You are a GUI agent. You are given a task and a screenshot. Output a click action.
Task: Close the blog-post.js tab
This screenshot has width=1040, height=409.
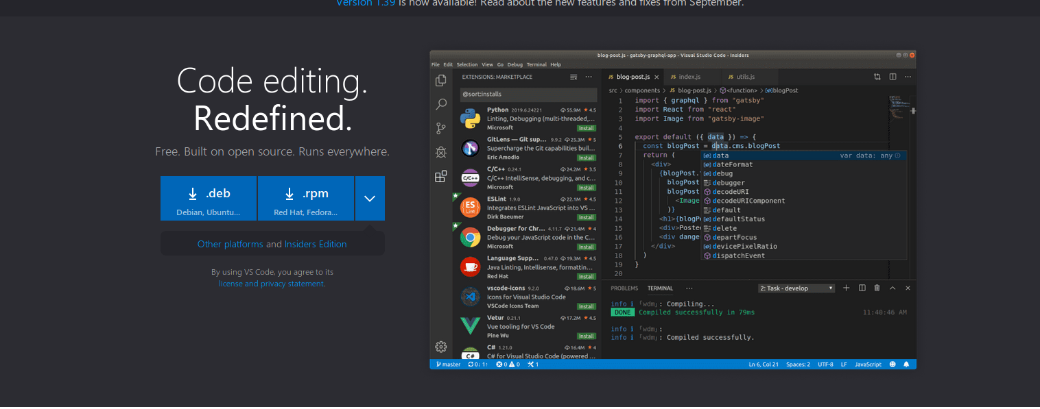pos(657,77)
